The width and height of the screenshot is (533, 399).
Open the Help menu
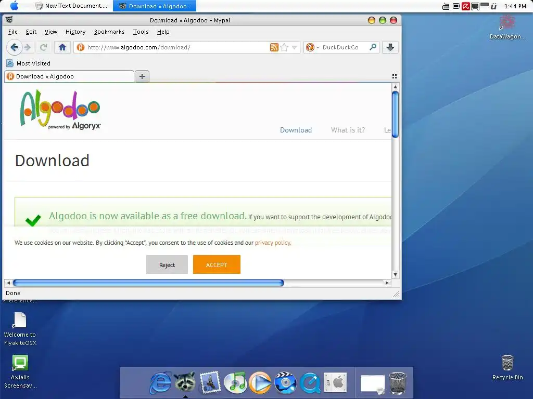[163, 32]
